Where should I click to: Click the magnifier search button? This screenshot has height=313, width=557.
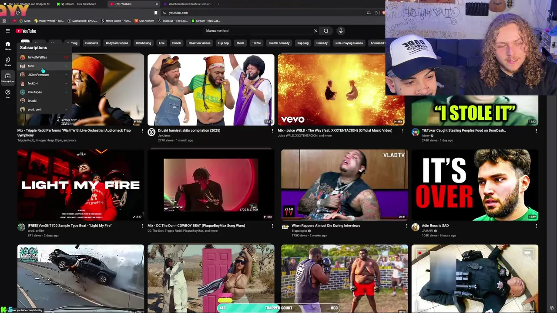coord(326,31)
